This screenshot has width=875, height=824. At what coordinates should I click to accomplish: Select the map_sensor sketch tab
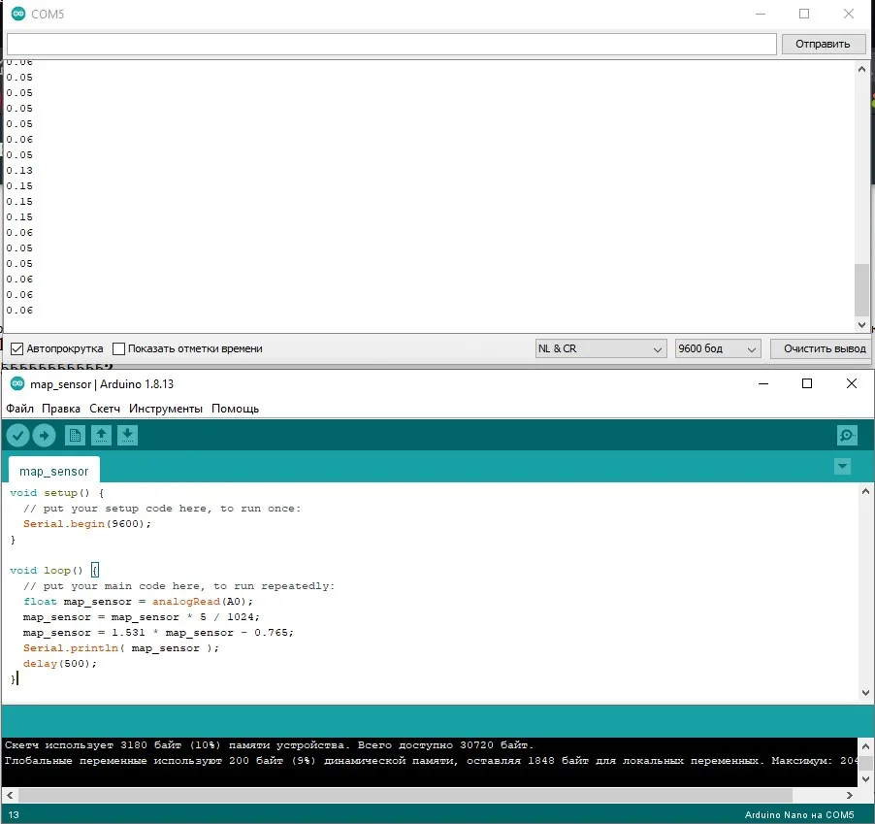point(53,471)
